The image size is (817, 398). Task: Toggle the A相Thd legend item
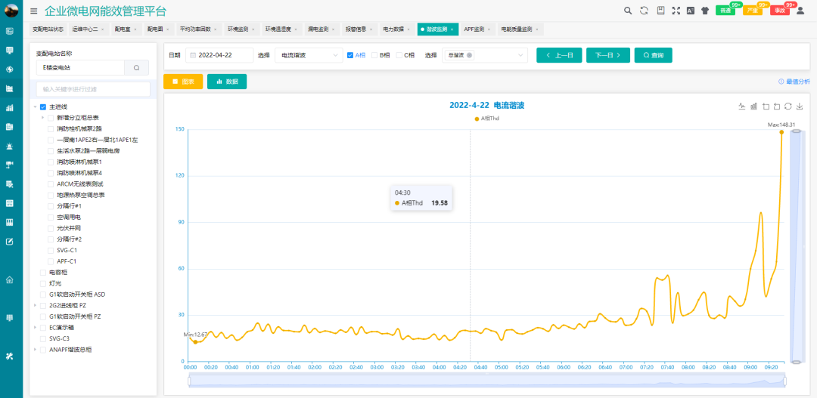(487, 119)
